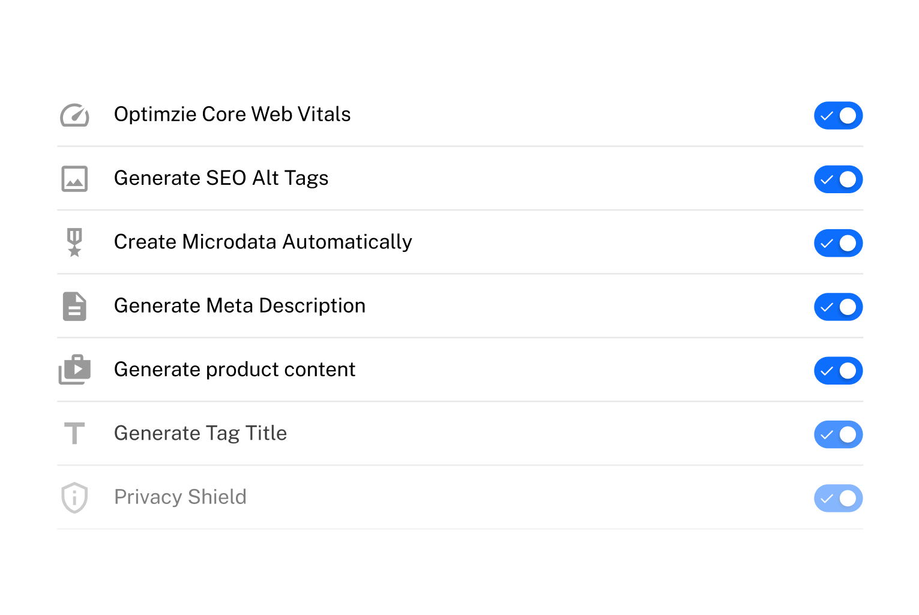Click the shield info icon for Privacy Shield

tap(74, 497)
